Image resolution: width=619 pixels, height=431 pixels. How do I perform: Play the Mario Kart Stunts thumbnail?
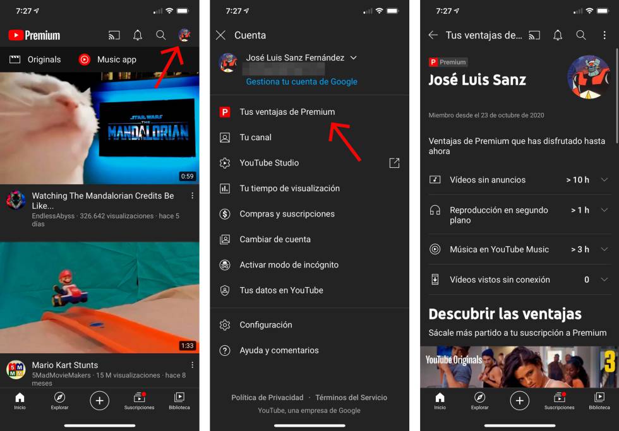100,297
